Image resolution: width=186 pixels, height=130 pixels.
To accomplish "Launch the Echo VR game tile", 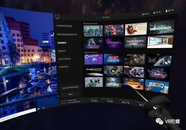I will (x=114, y=30).
